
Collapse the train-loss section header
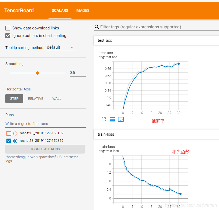point(156,134)
